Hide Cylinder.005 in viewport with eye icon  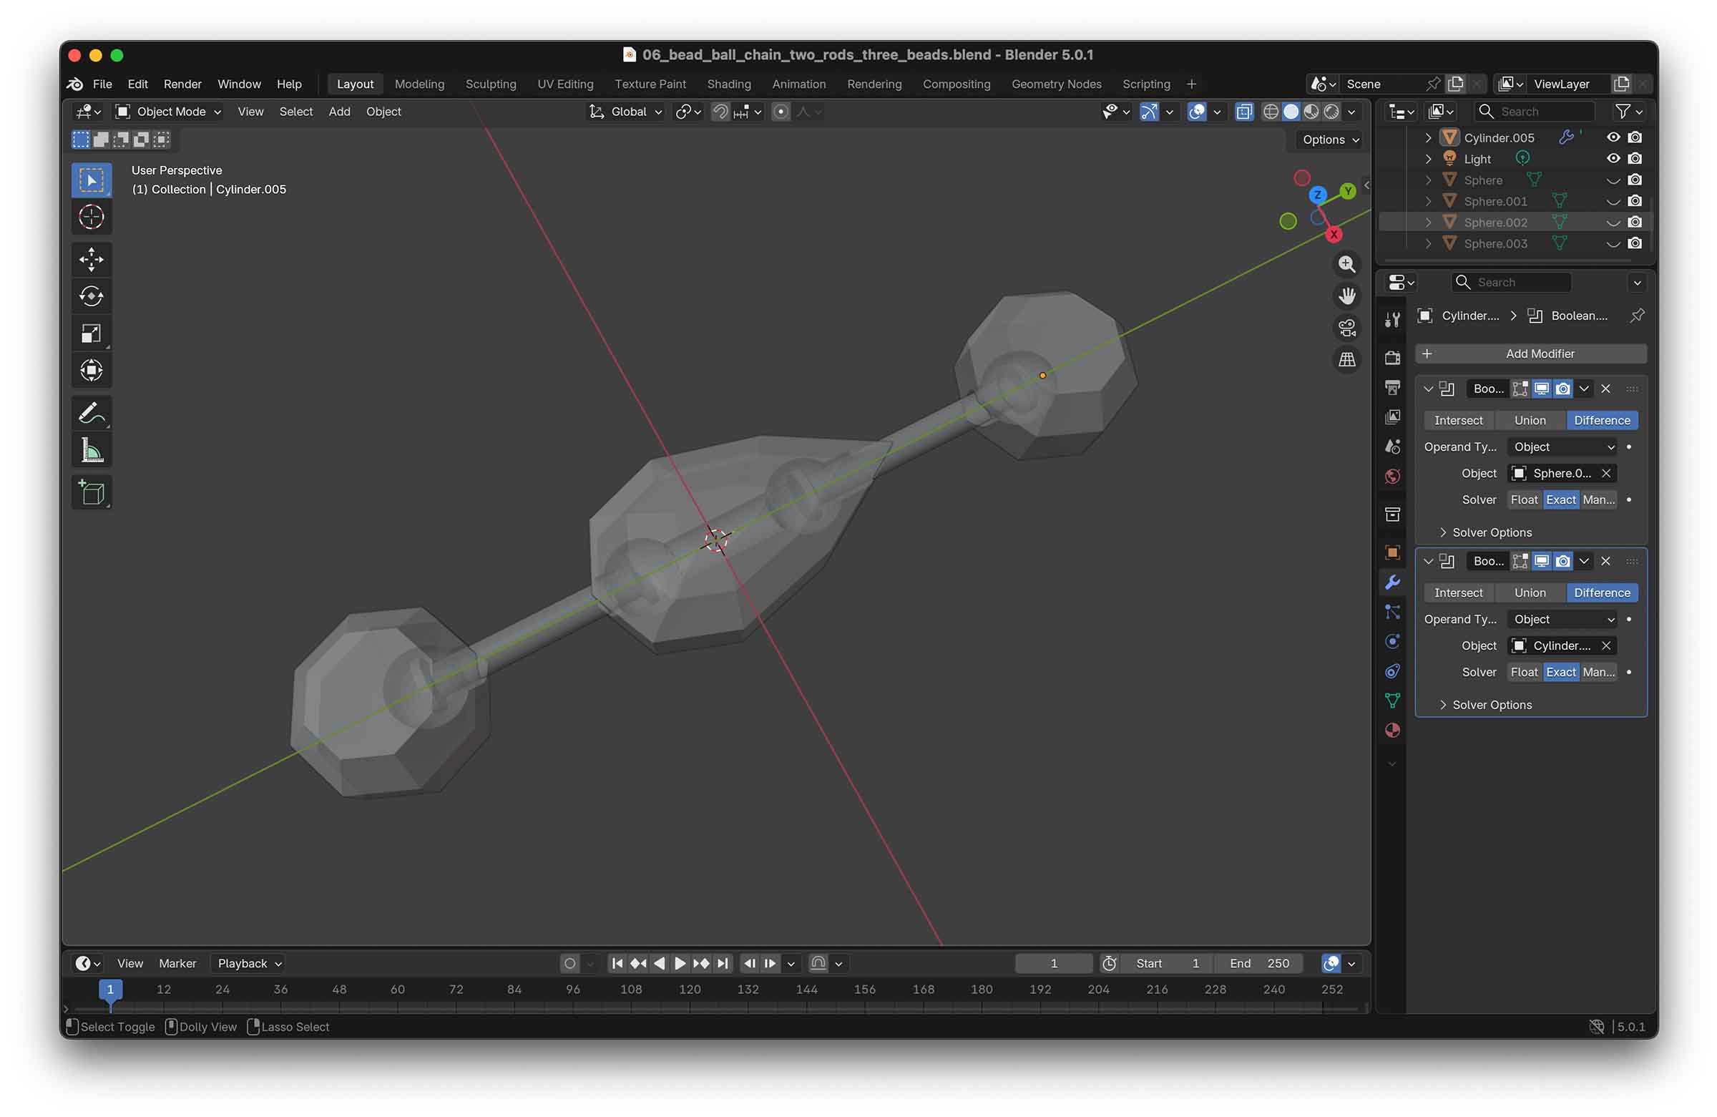pyautogui.click(x=1613, y=137)
